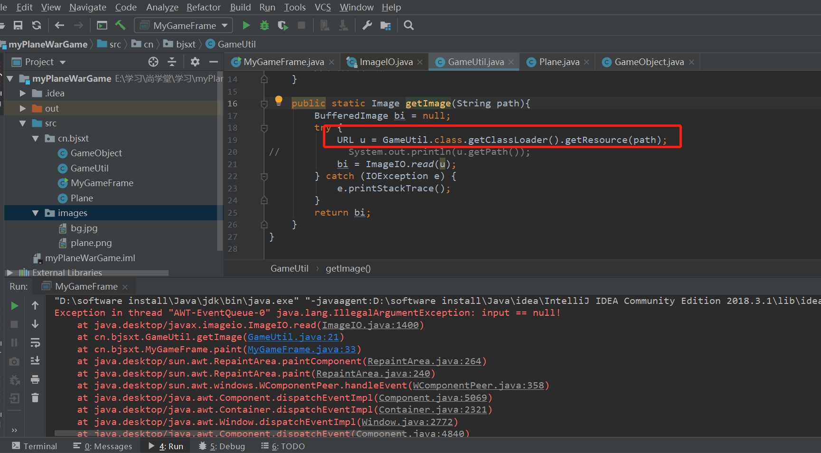Click the Search Everywhere magnifier icon

click(409, 25)
